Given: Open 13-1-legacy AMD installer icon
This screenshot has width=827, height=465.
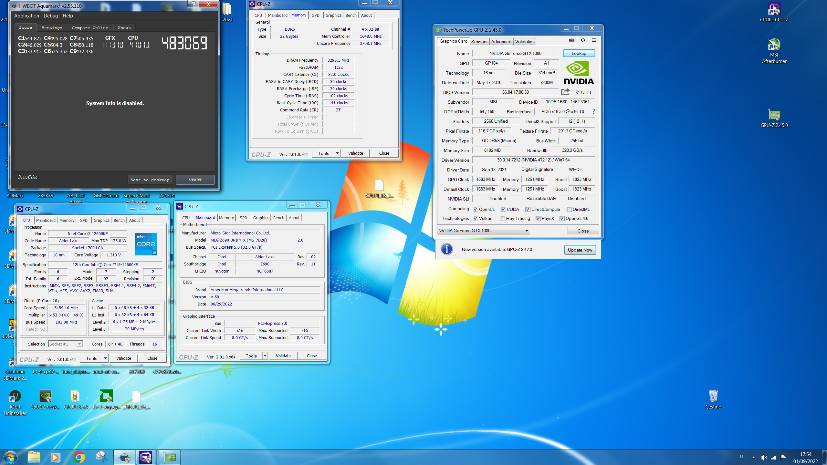Looking at the screenshot, I should (x=106, y=399).
